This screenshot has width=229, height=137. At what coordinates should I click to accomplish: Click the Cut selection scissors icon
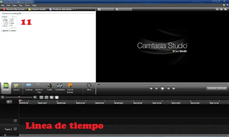click(x=41, y=97)
